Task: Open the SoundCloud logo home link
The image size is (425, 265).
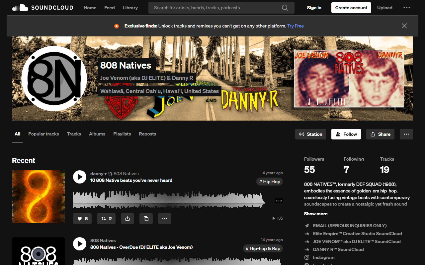Action: click(42, 8)
